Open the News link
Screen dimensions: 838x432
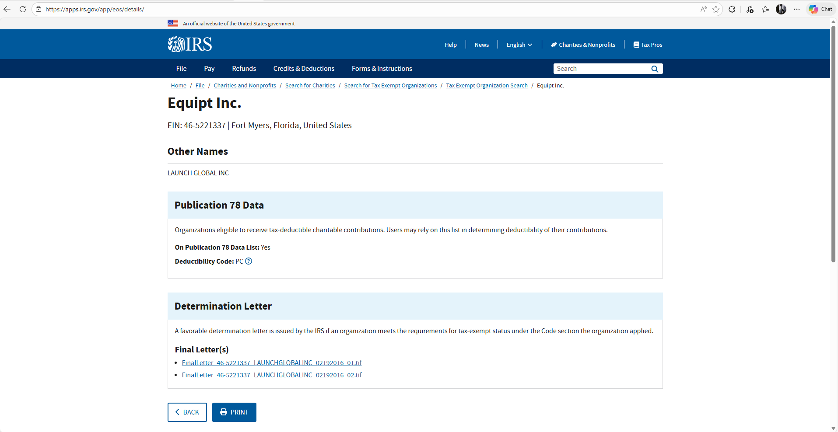[x=482, y=45]
